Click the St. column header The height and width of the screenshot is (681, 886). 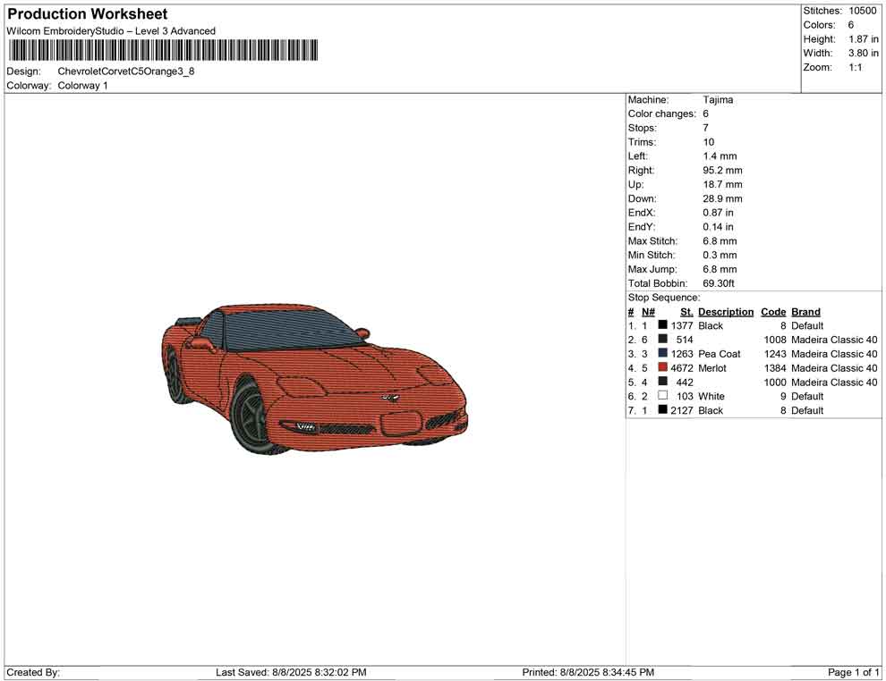(x=686, y=312)
